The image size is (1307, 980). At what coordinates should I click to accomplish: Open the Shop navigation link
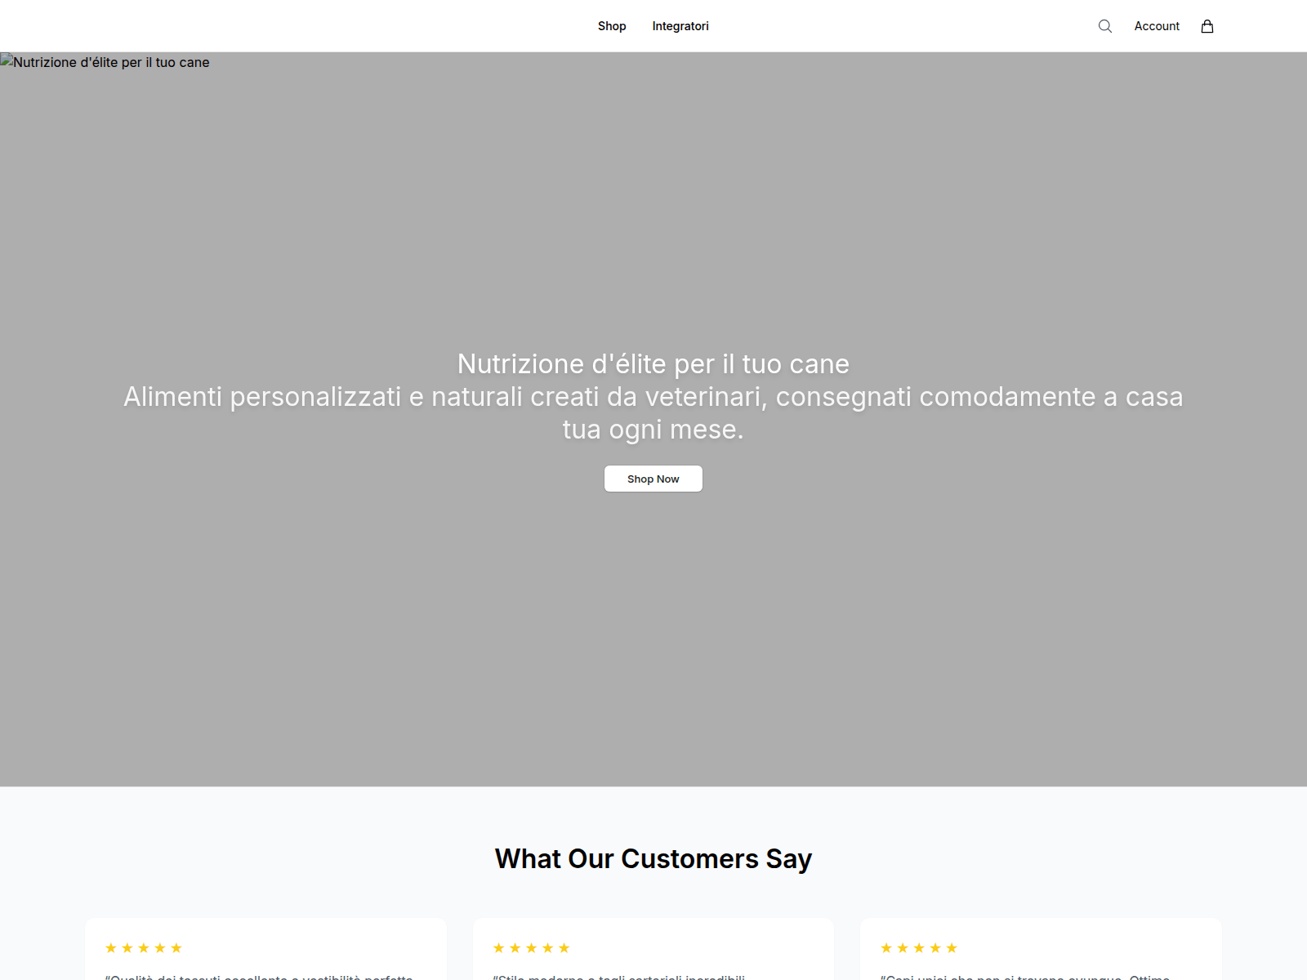(612, 26)
